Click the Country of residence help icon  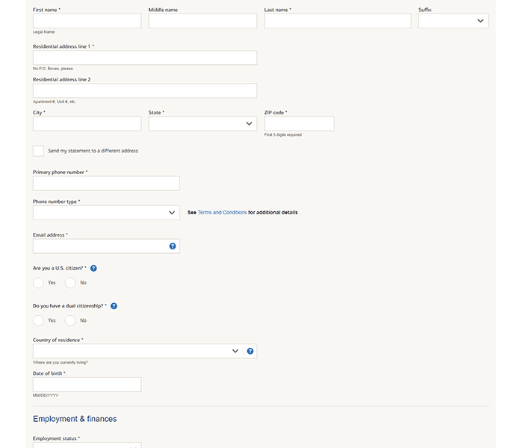pyautogui.click(x=250, y=351)
